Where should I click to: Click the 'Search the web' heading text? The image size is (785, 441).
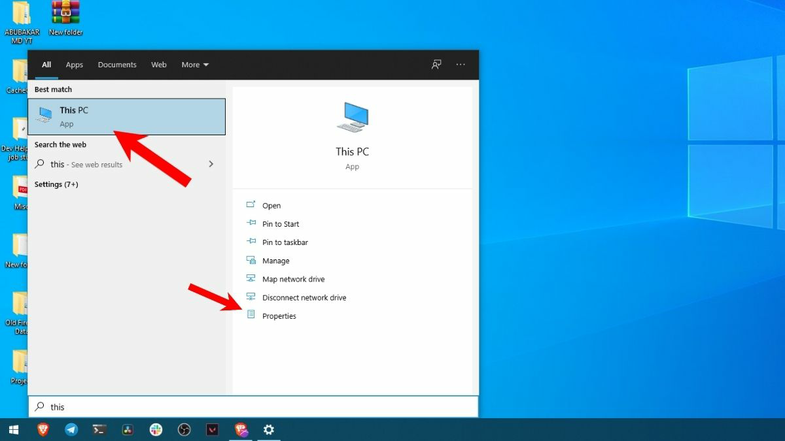[x=60, y=144]
